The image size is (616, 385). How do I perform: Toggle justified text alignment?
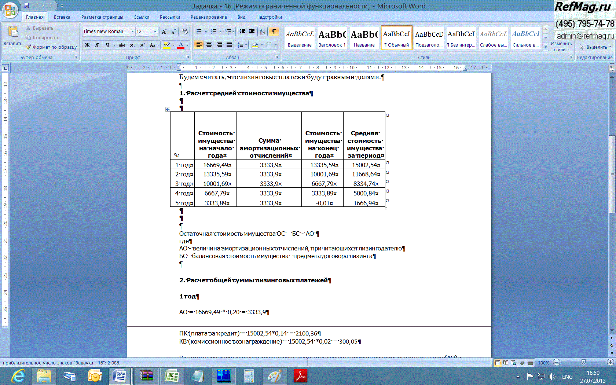pos(229,45)
